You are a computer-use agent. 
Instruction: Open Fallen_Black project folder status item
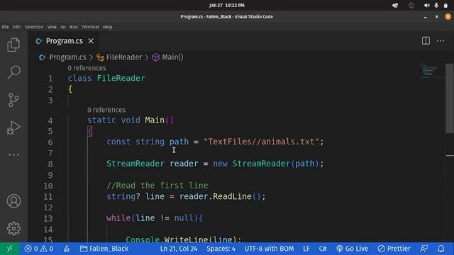coord(104,249)
